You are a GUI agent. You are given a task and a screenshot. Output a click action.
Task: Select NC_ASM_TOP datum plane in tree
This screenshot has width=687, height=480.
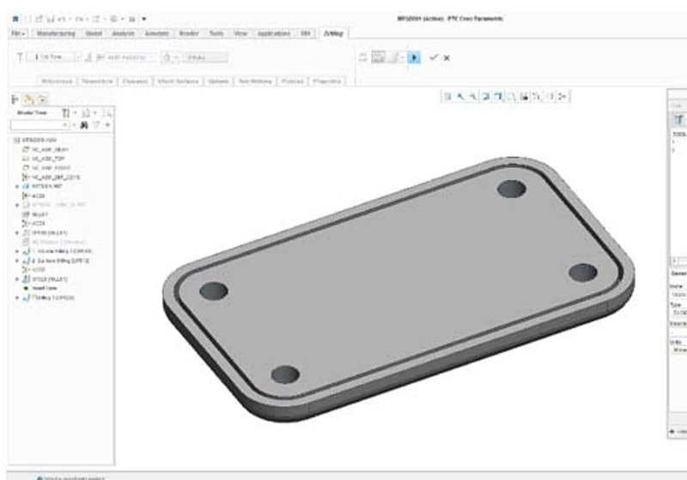tap(44, 159)
